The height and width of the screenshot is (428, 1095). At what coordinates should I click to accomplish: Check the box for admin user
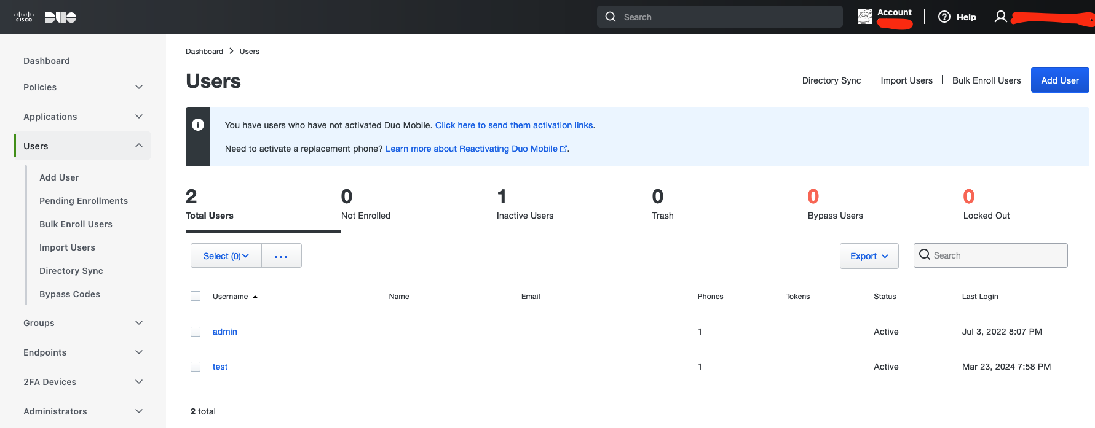pos(196,332)
